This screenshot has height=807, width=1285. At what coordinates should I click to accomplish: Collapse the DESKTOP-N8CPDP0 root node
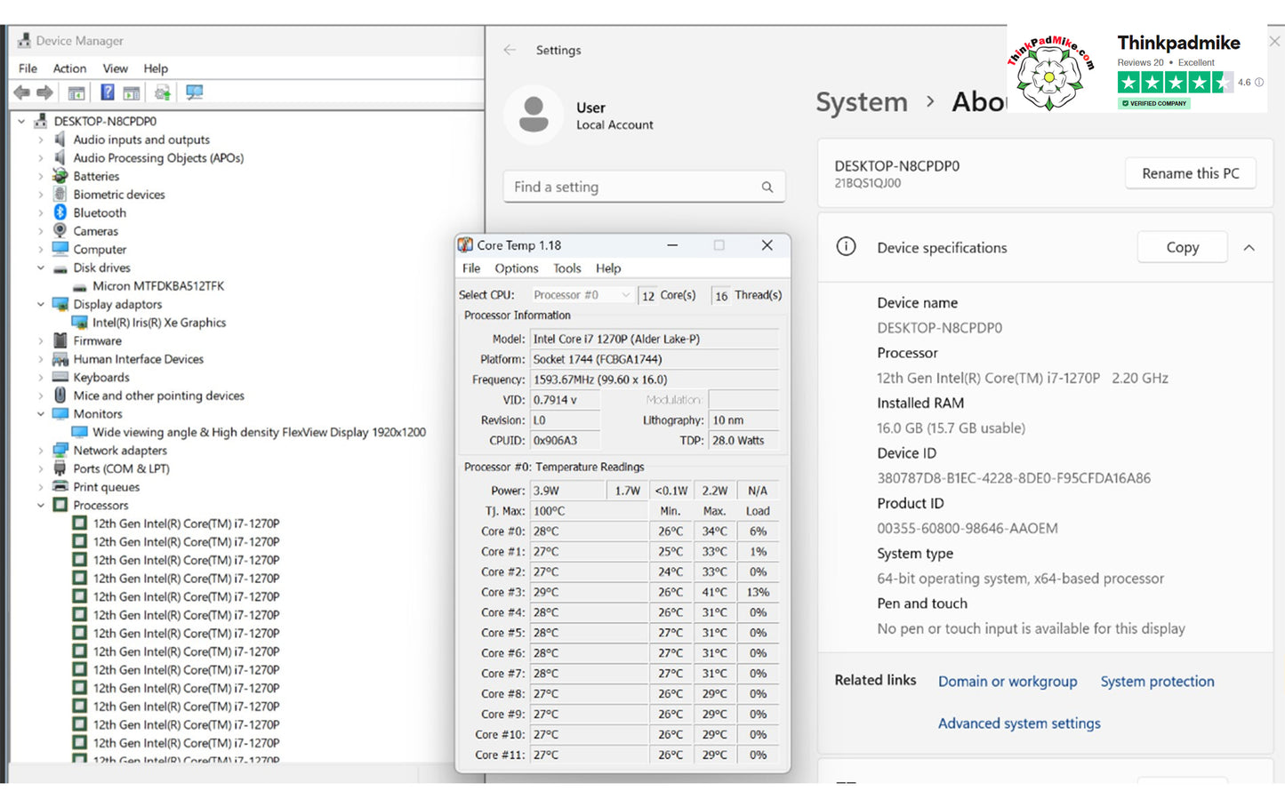(x=22, y=122)
